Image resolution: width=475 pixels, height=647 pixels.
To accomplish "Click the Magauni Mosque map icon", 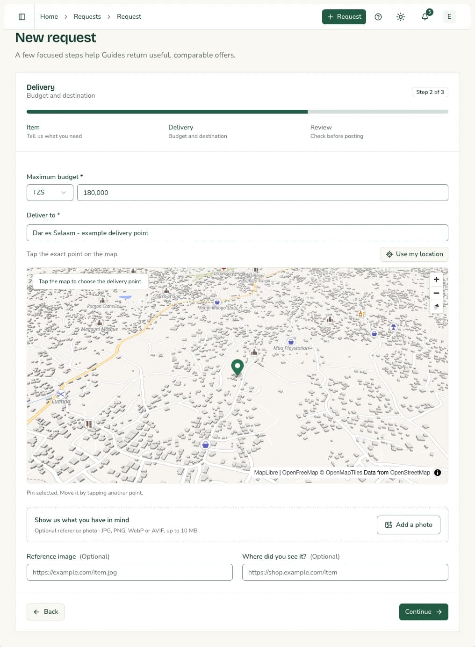I will [99, 323].
